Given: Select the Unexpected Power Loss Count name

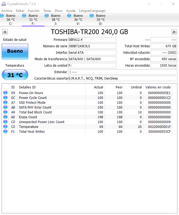Looking at the screenshot, I should click(x=42, y=122).
